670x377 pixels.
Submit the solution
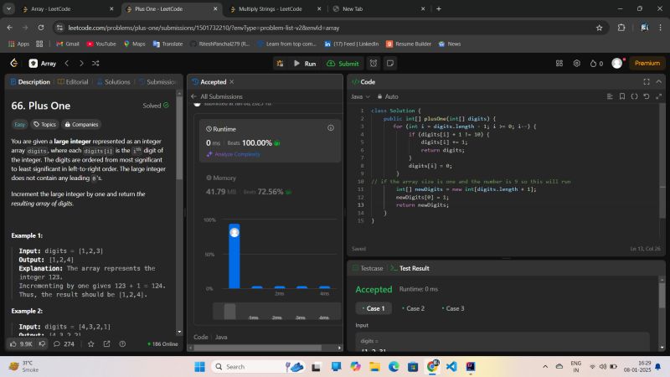(343, 64)
